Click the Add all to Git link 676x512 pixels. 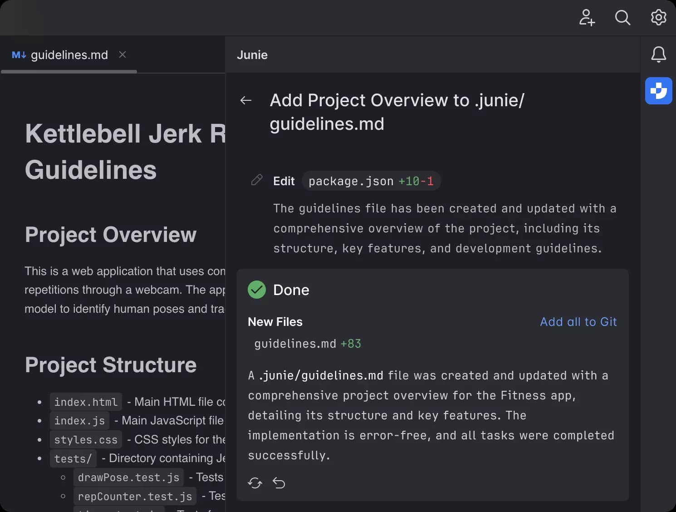578,322
